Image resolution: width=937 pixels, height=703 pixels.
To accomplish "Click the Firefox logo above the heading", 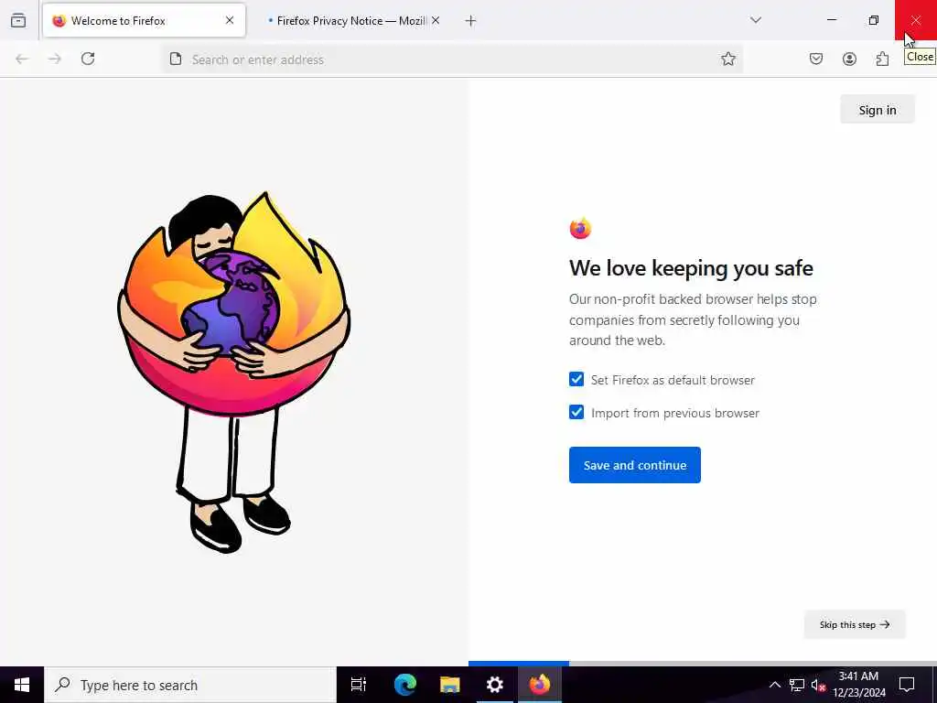I will pos(580,228).
